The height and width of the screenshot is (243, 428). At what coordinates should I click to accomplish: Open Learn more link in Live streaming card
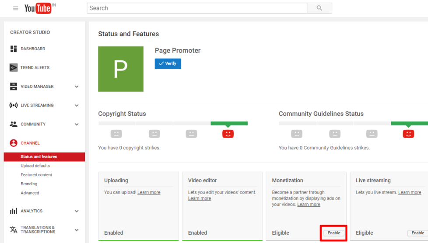click(410, 192)
